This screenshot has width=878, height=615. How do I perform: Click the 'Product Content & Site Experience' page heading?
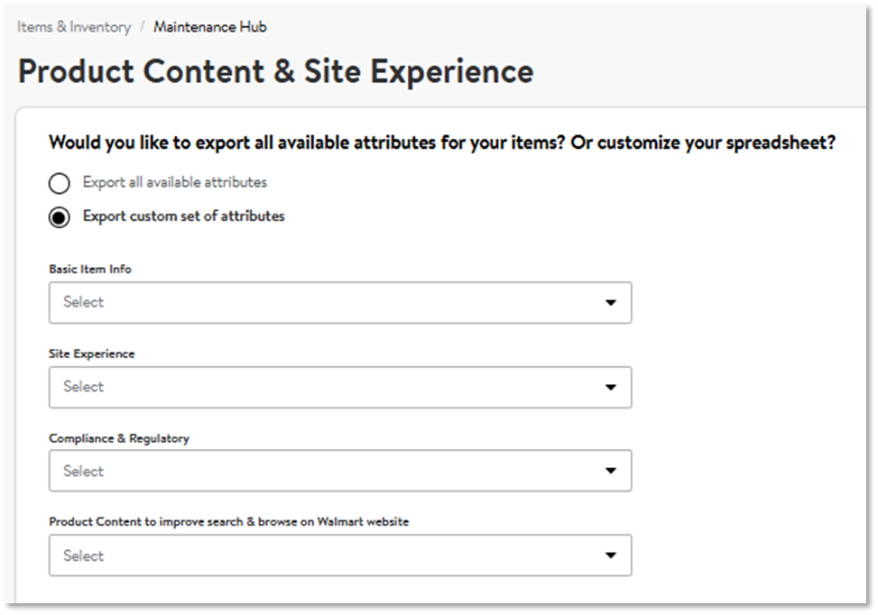(275, 71)
